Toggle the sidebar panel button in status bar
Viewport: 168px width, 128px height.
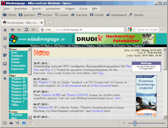(x=4, y=123)
